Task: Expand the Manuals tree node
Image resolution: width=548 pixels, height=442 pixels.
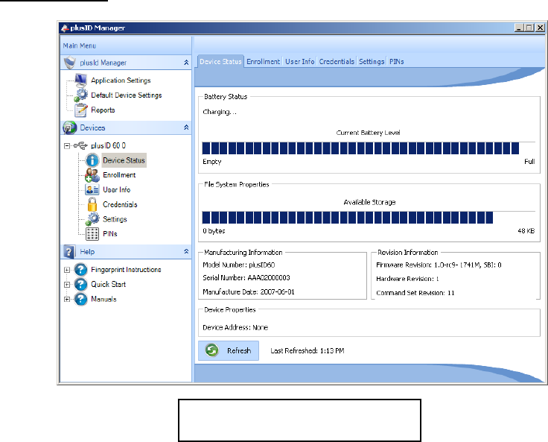Action: point(67,299)
